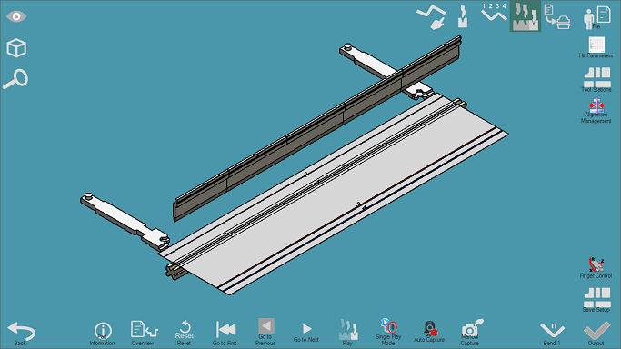Open the 3D cube view icon

pos(16,48)
